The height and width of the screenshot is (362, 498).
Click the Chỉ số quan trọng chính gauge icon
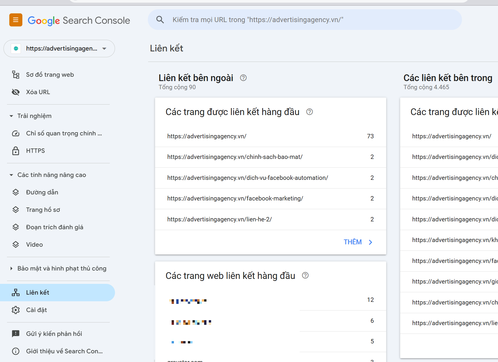[x=16, y=133]
